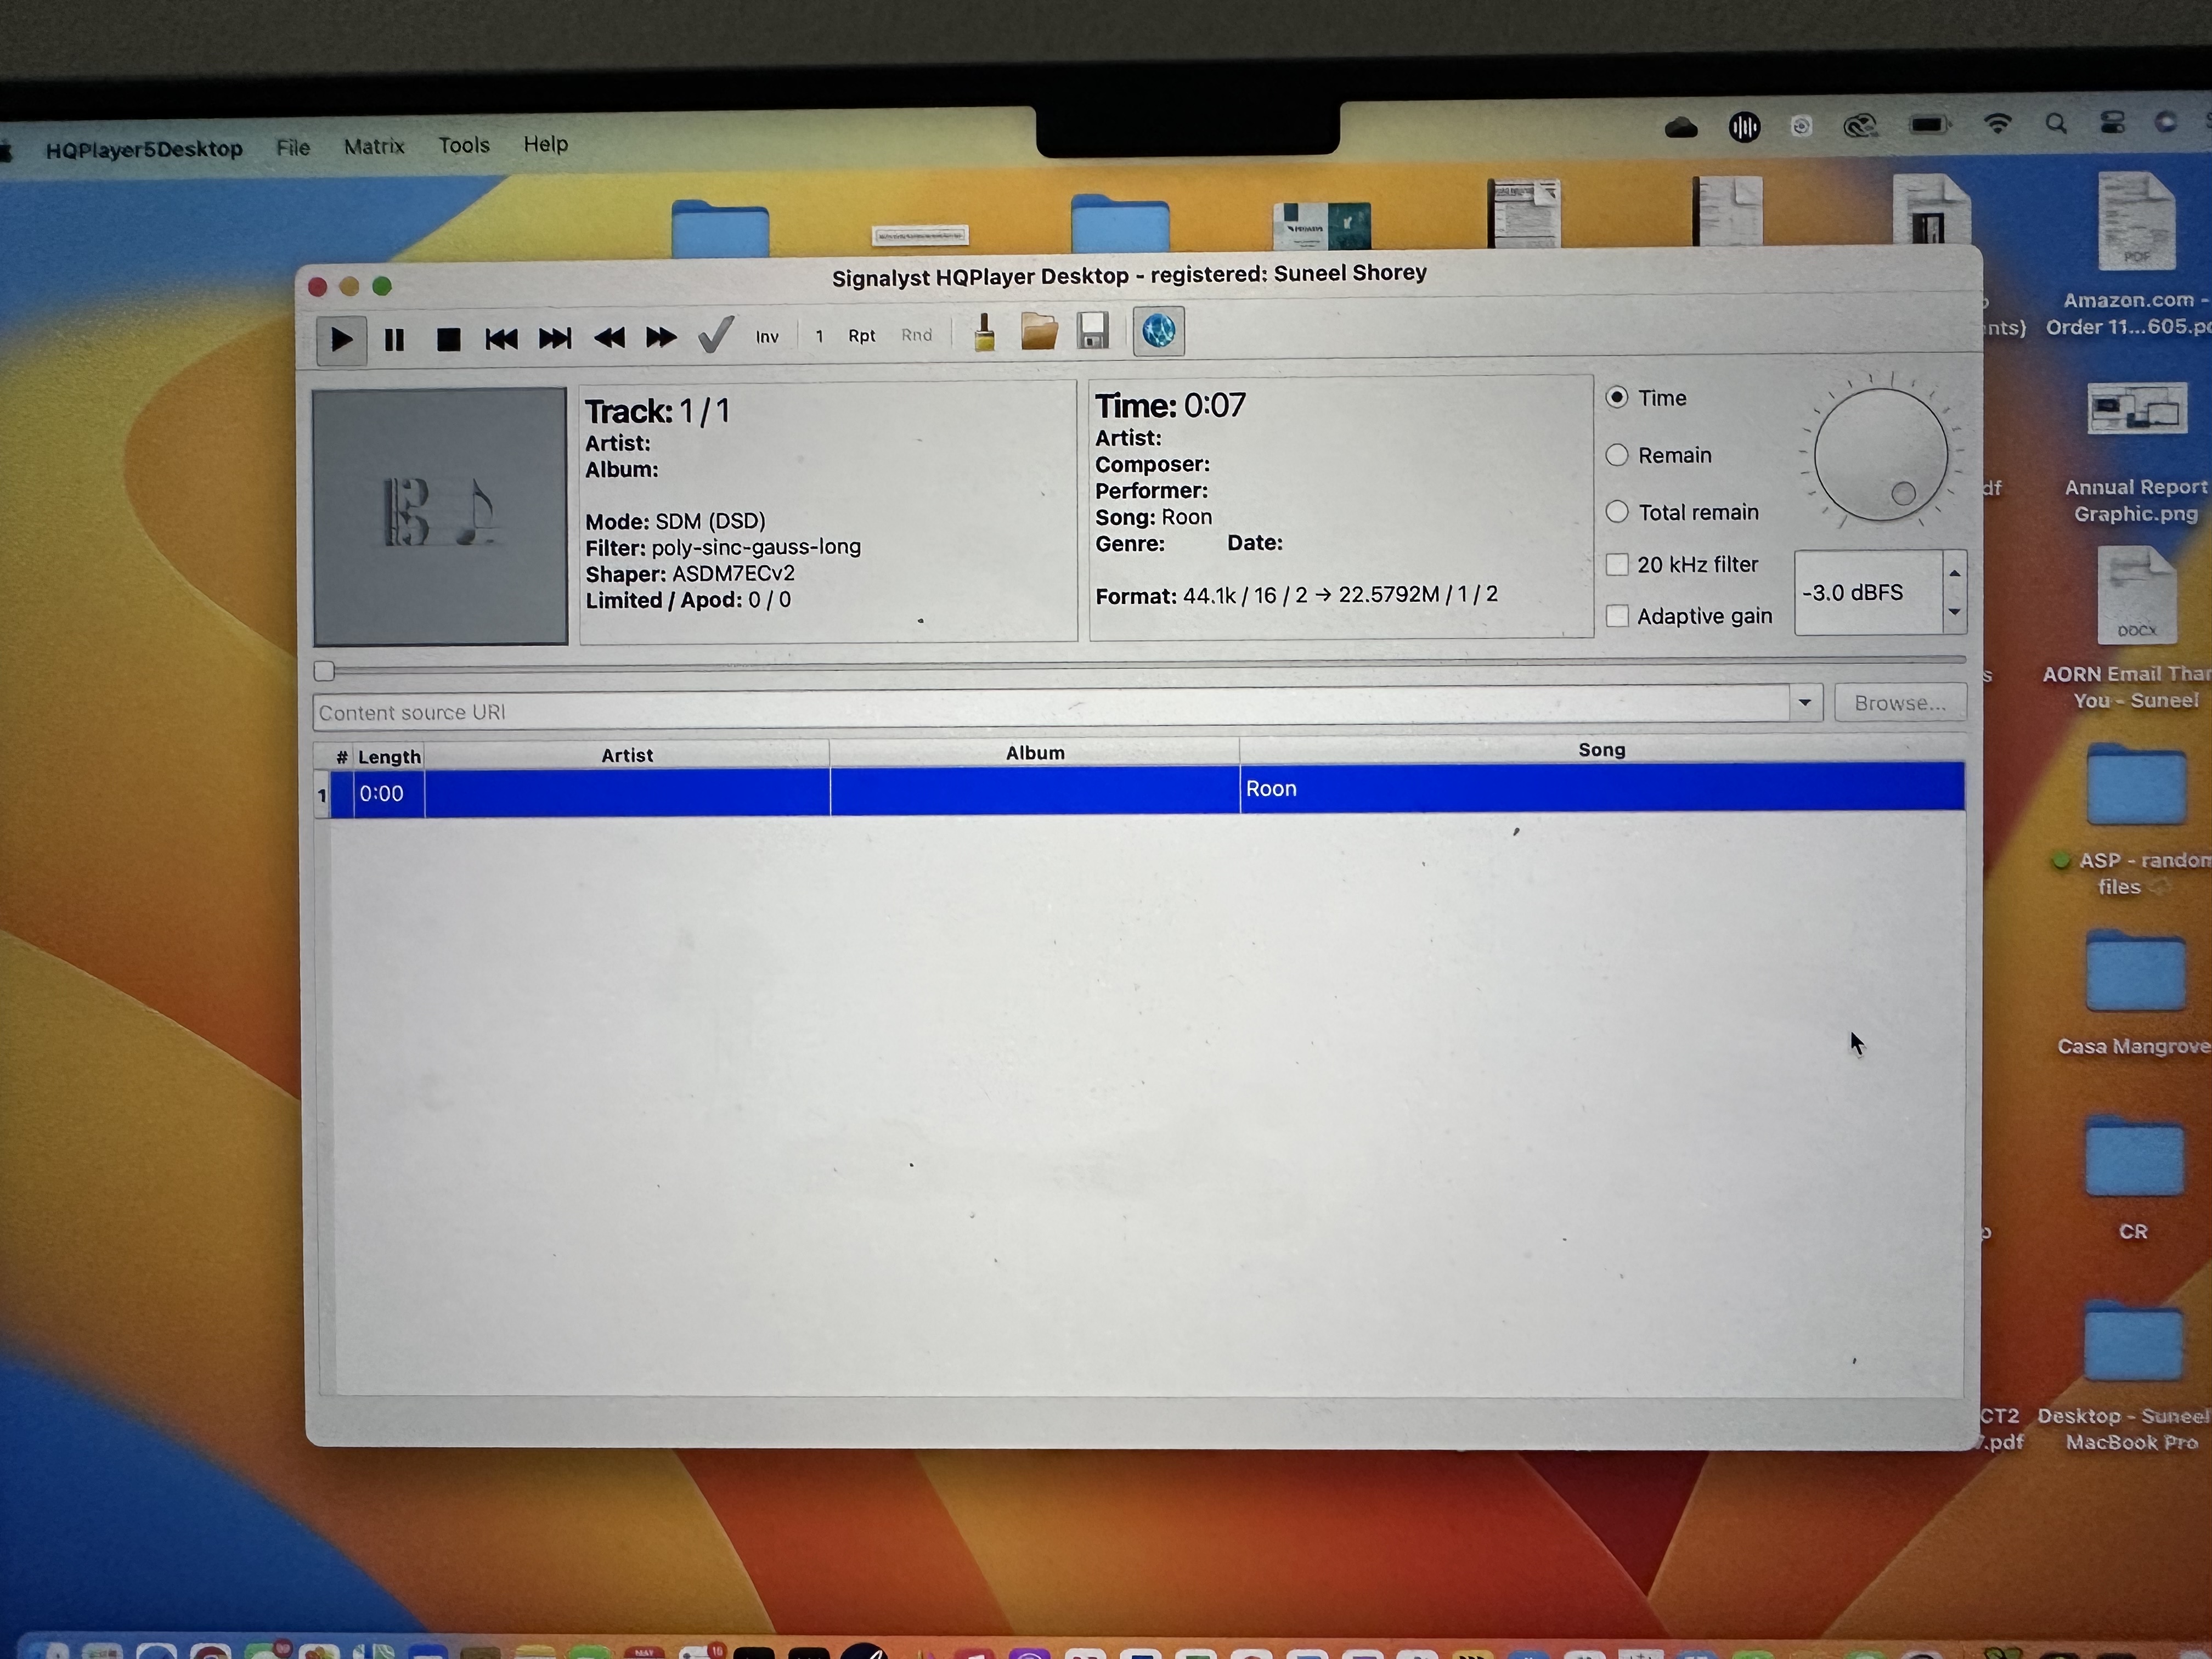Image resolution: width=2212 pixels, height=1659 pixels.
Task: Open the HQPlayer5Desktop menu
Action: (144, 149)
